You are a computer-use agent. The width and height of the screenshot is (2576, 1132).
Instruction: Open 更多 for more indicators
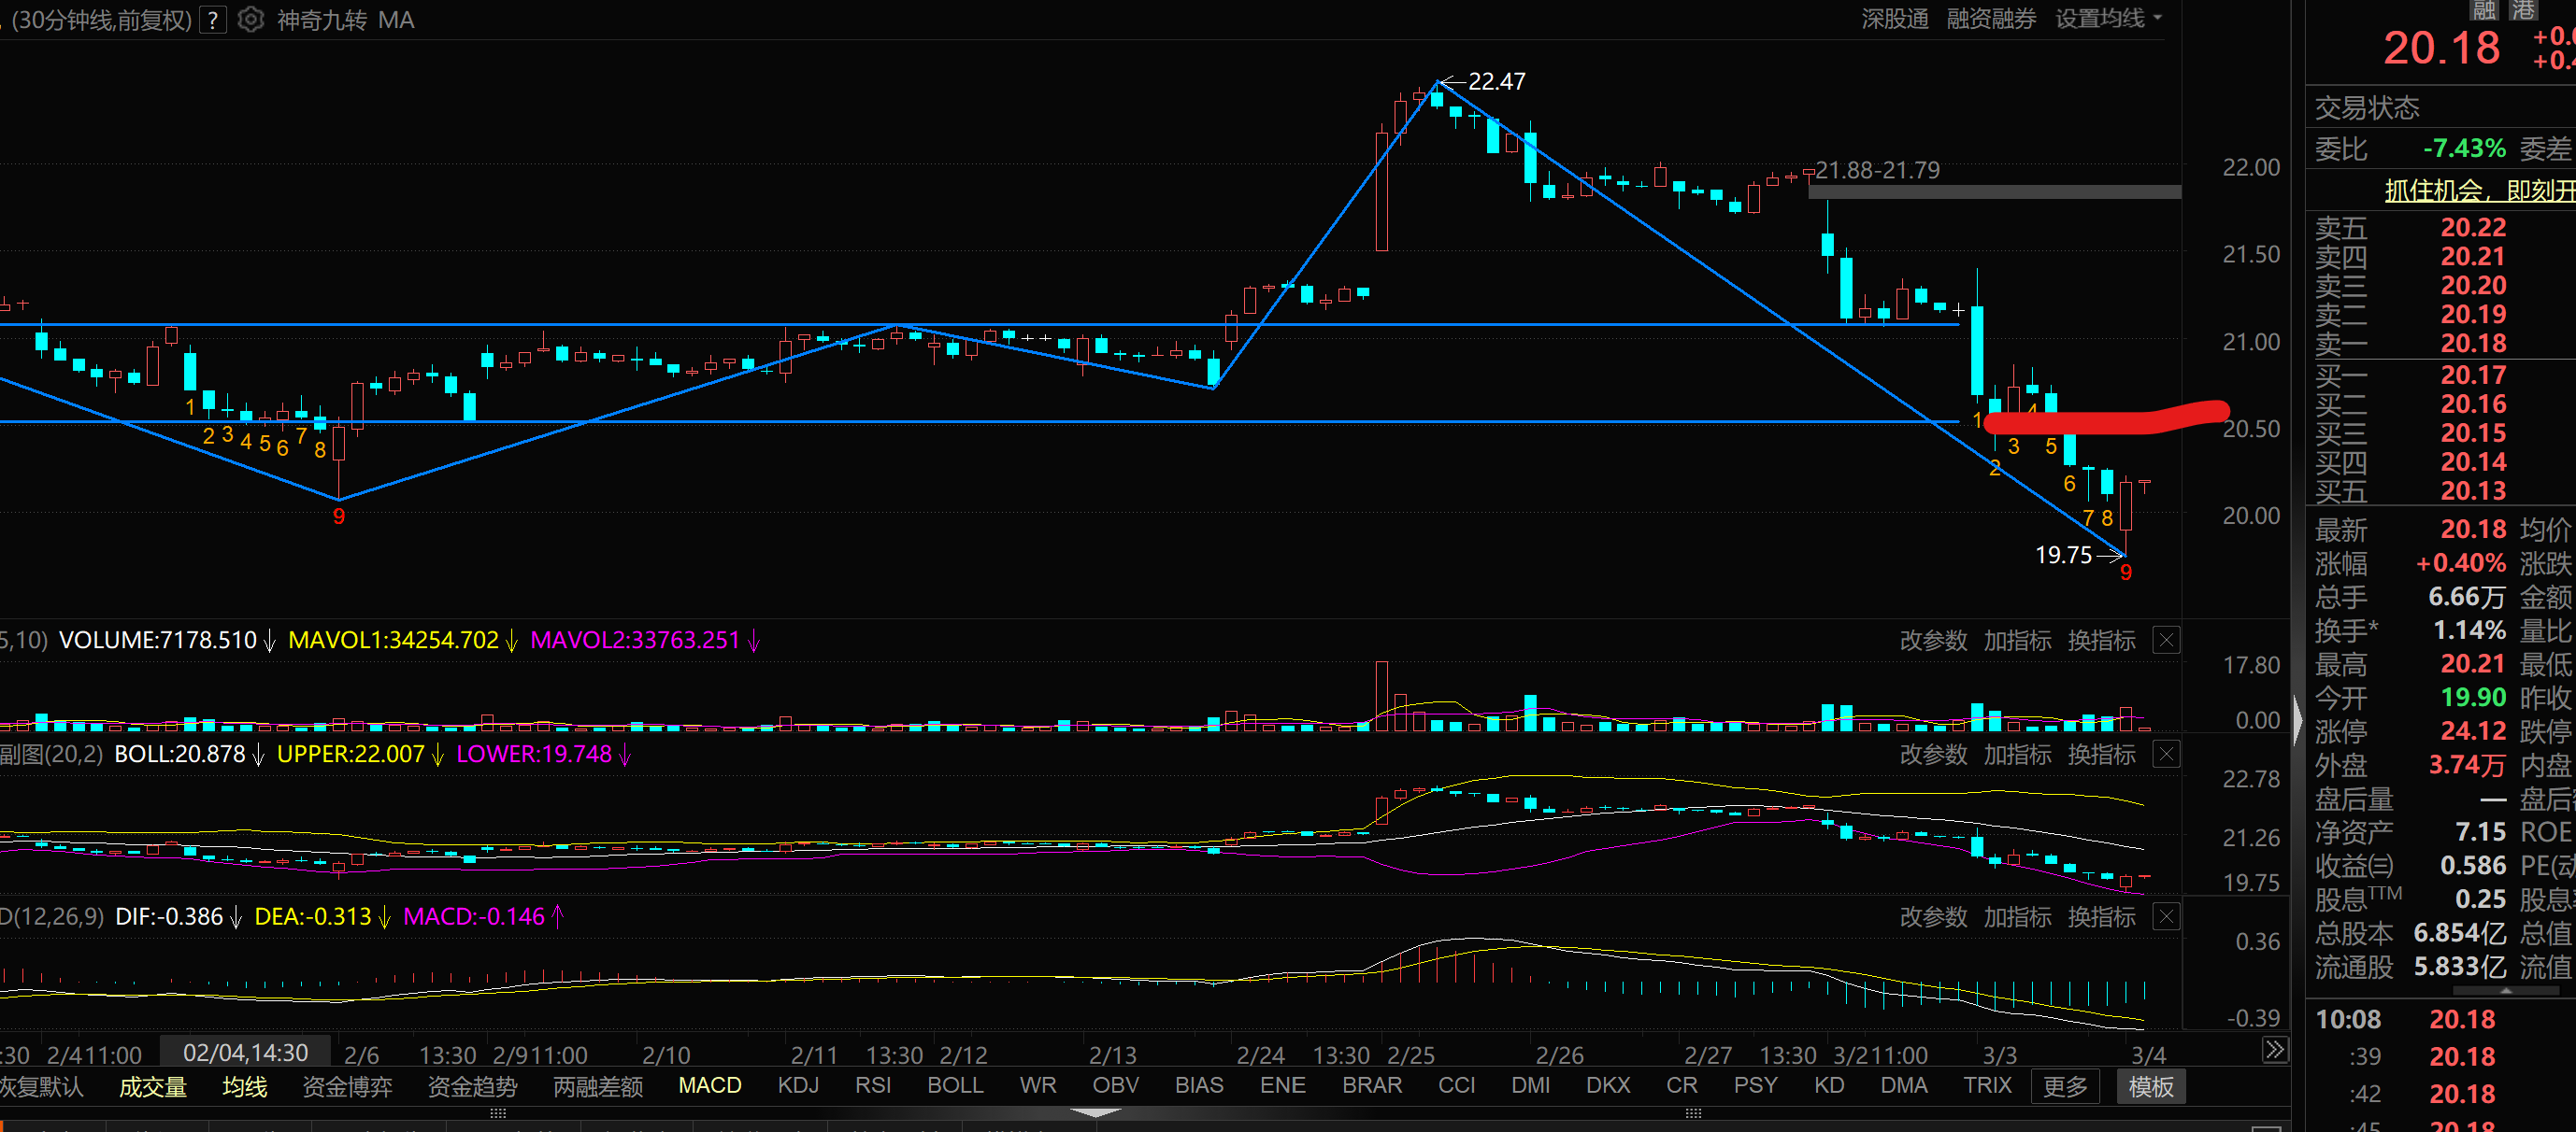coord(2064,1087)
